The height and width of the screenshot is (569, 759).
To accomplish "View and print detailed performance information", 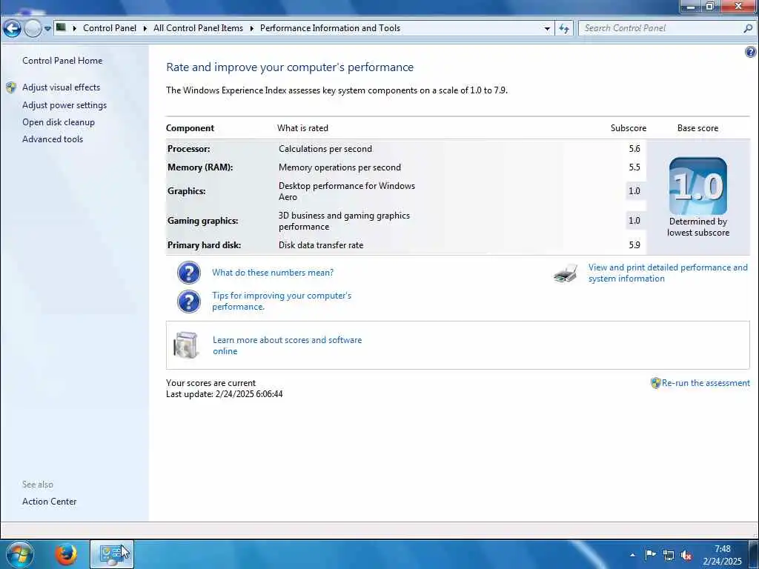I will tap(668, 273).
